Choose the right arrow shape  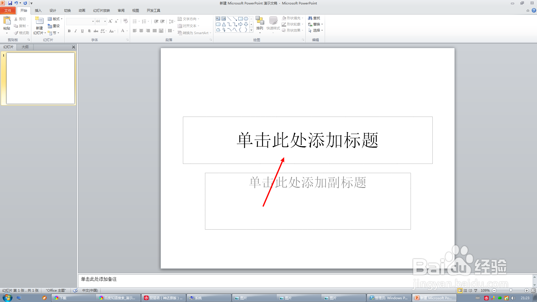click(240, 24)
